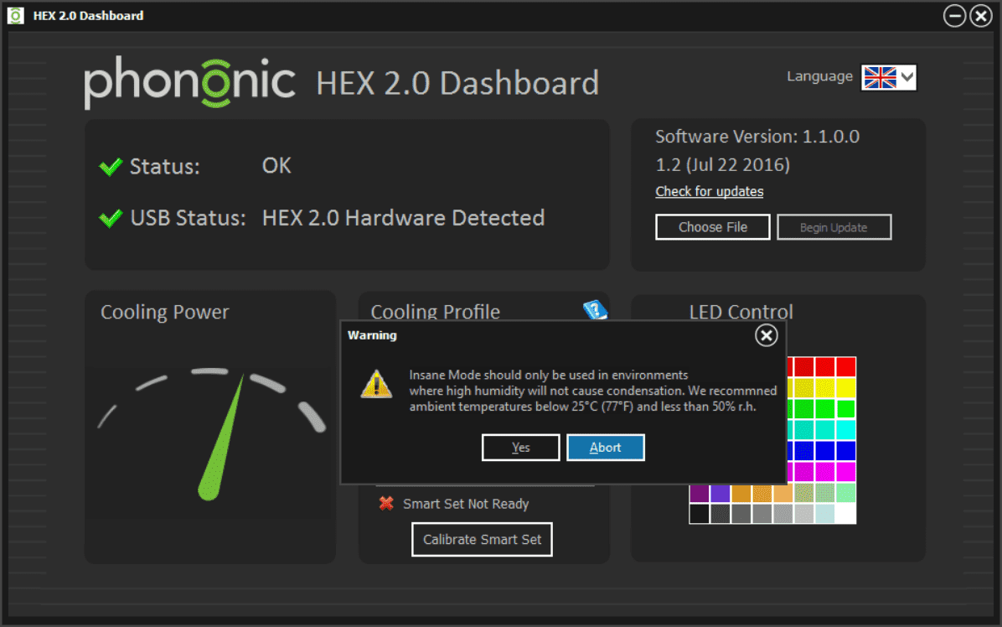This screenshot has width=1002, height=627.
Task: Click the yellow warning triangle icon
Action: coord(376,384)
